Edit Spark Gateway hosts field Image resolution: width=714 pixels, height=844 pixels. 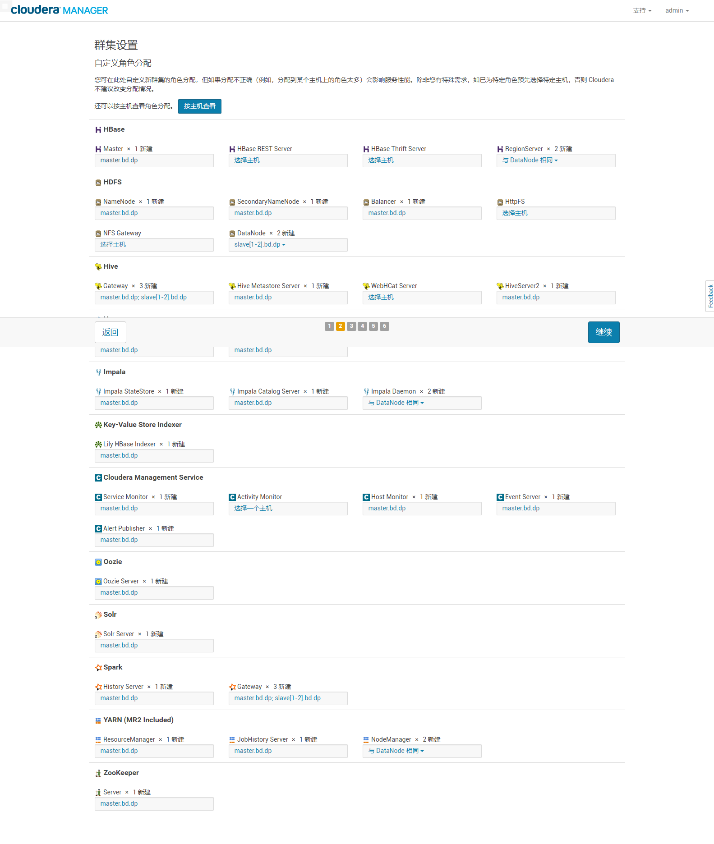click(288, 698)
